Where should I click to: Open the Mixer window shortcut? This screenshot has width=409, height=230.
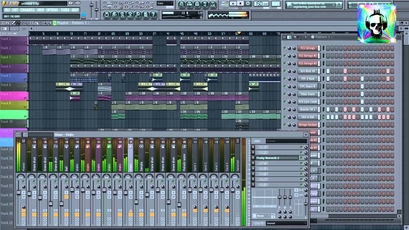(212, 4)
